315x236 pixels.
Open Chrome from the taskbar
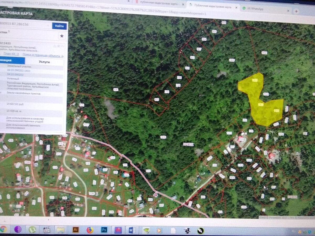[x=3, y=228]
